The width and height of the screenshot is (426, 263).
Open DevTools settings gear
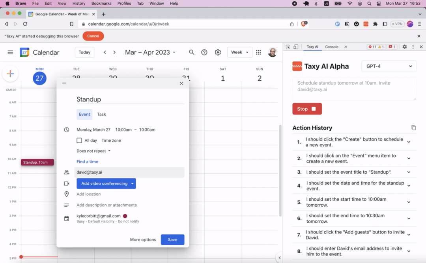pos(405,47)
